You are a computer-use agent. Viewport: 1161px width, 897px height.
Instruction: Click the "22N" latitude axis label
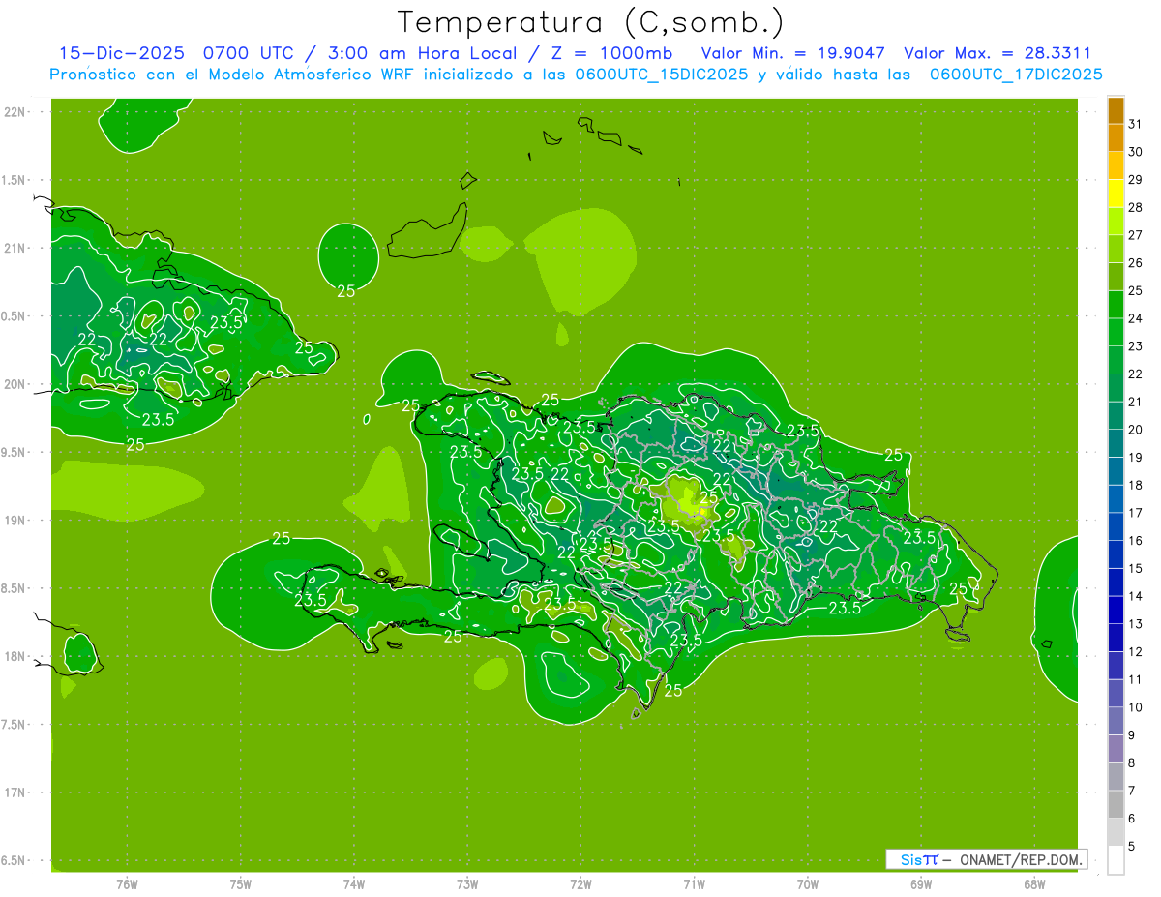[15, 112]
